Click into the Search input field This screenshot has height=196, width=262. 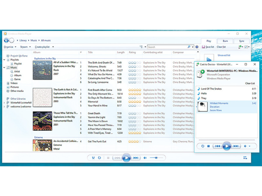tap(167, 47)
